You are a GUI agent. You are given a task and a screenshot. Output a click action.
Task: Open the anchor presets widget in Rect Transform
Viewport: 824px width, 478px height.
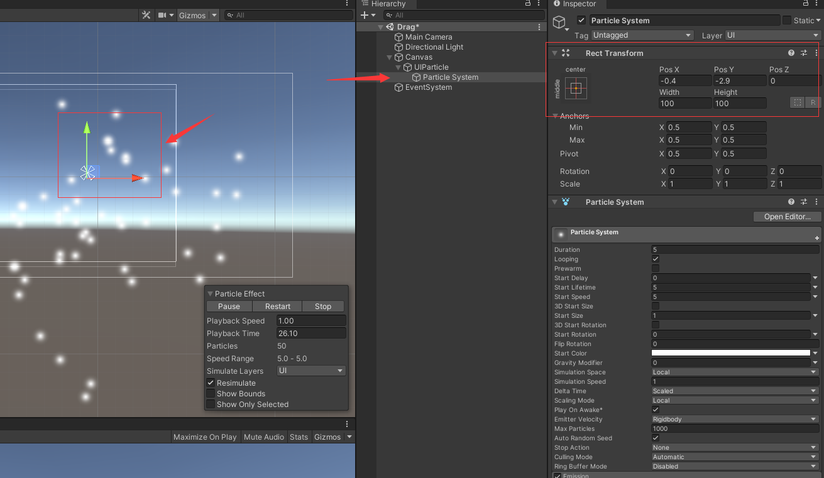574,89
